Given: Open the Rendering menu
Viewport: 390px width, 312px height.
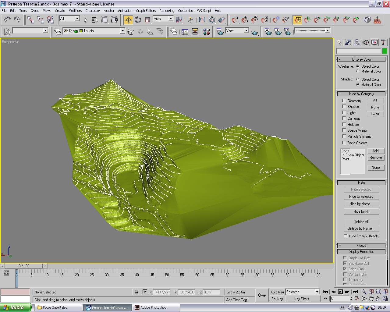Looking at the screenshot, I should 167,11.
